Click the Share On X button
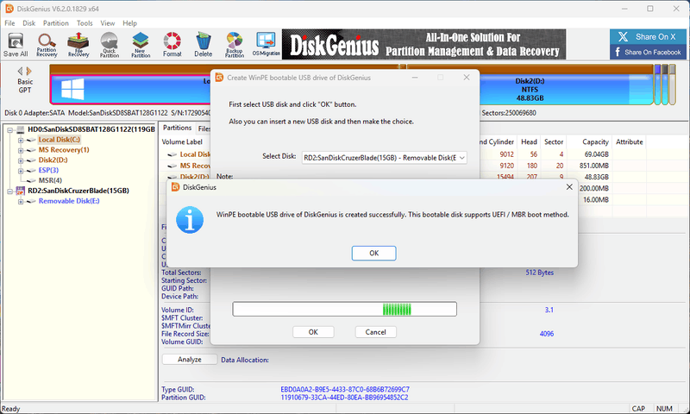The width and height of the screenshot is (690, 414). point(648,37)
